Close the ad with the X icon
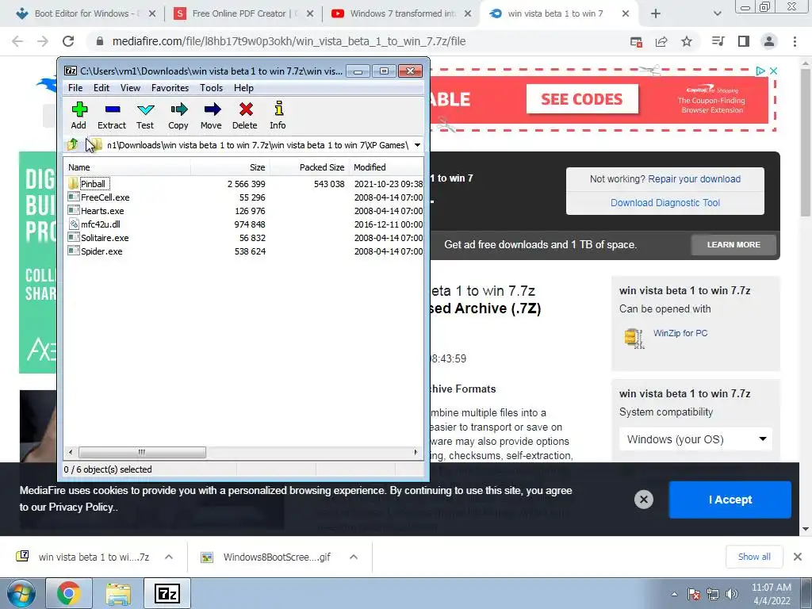 pos(774,71)
